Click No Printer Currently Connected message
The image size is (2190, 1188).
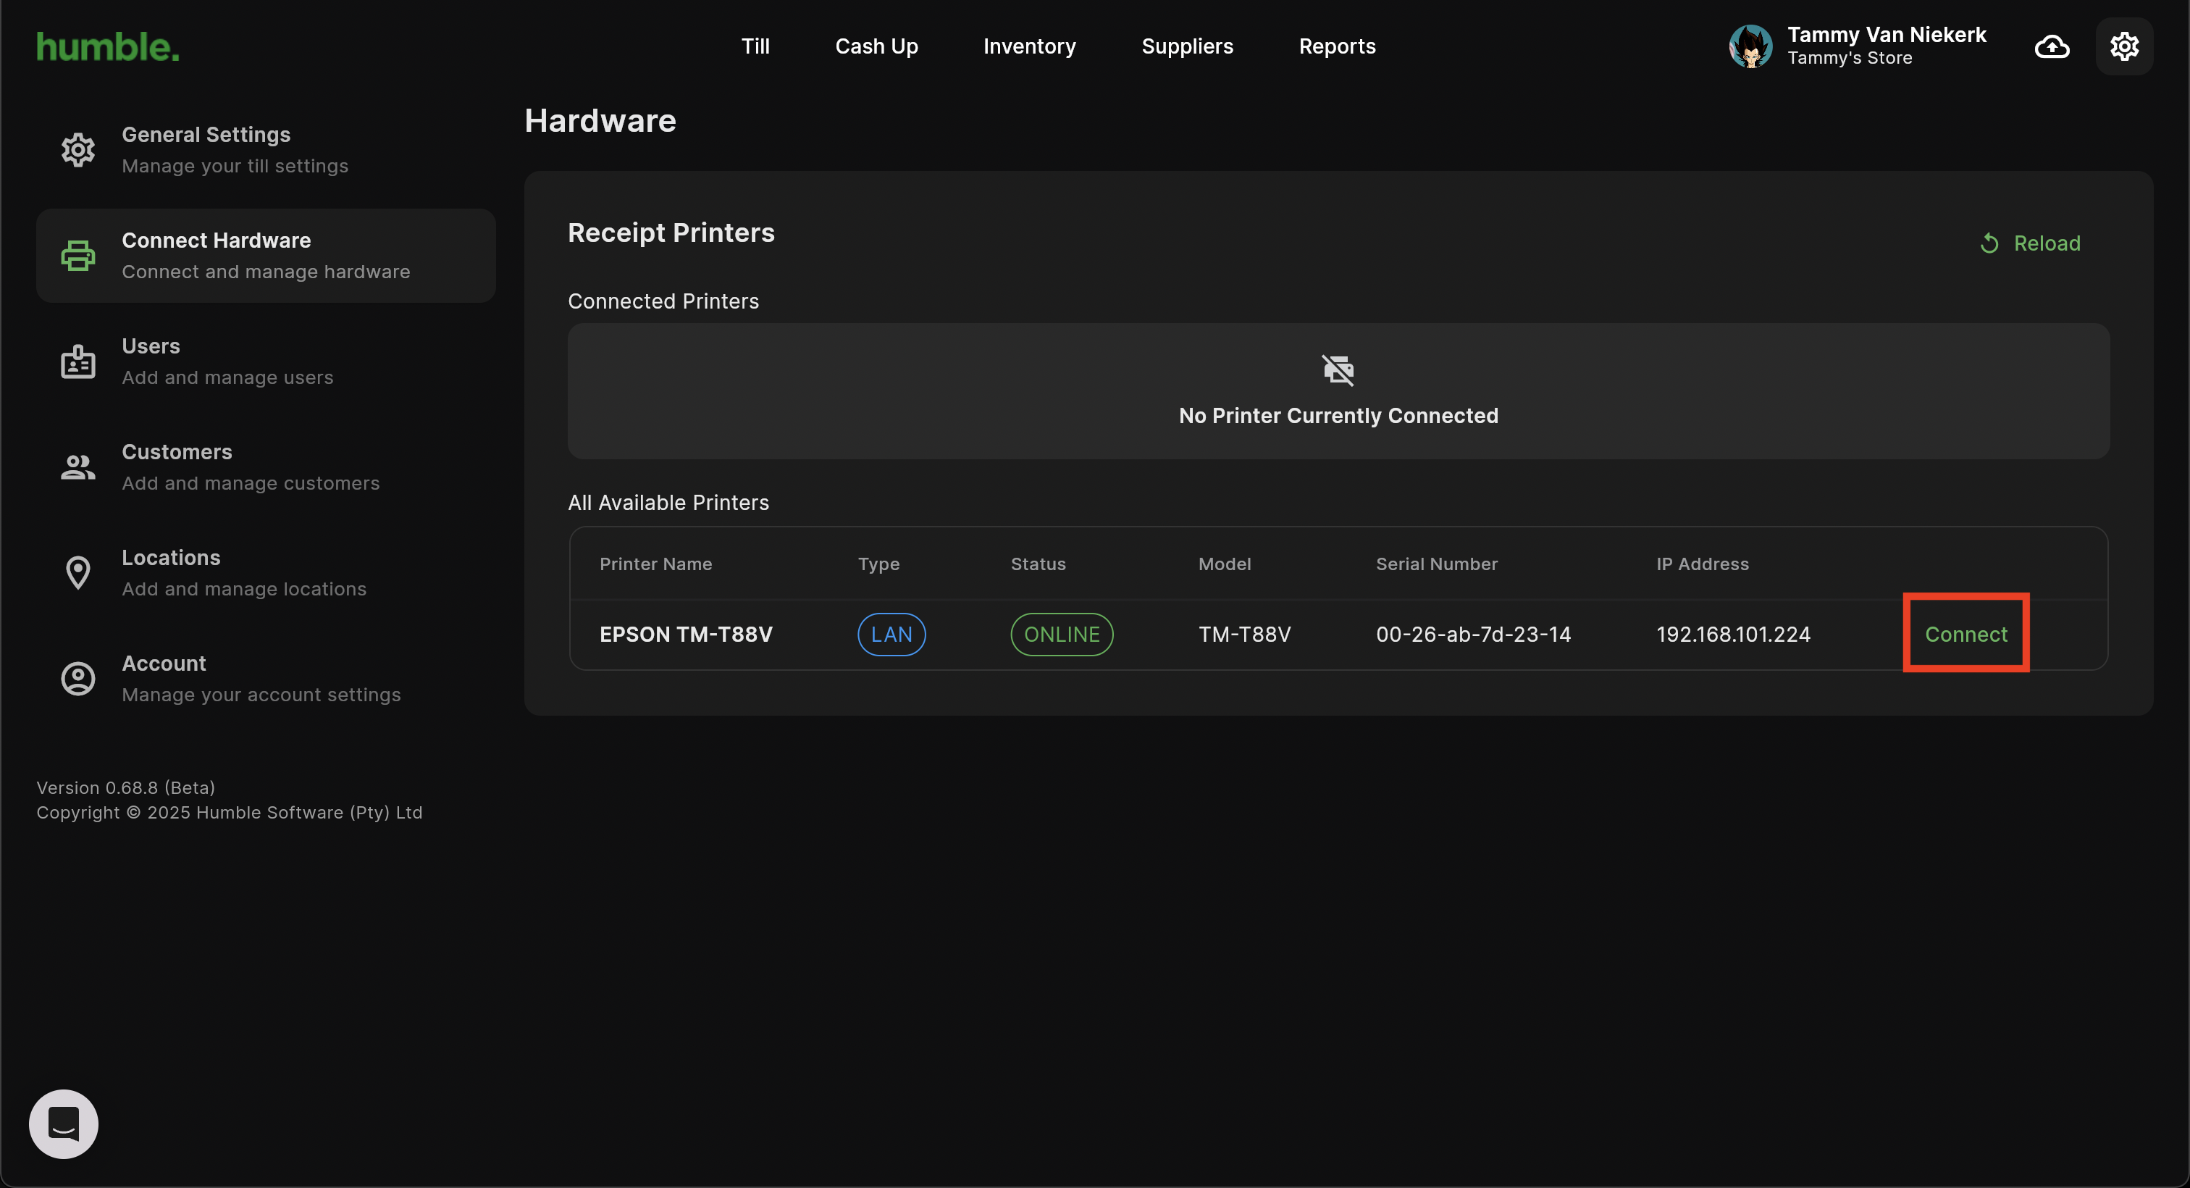(1338, 416)
